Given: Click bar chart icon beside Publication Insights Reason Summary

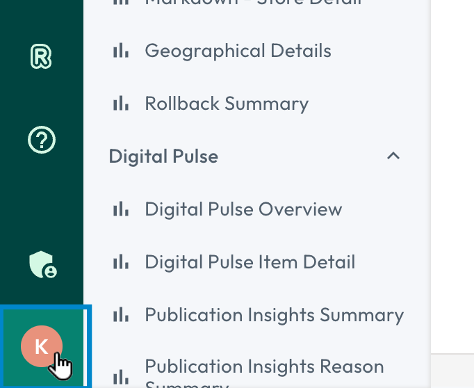Looking at the screenshot, I should click(x=121, y=377).
